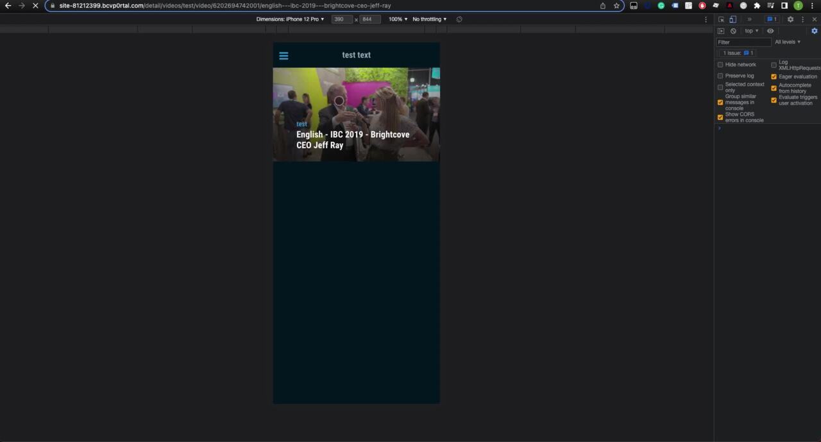Focus the console Filter input
Viewport: 821px width, 442px height.
coord(743,42)
